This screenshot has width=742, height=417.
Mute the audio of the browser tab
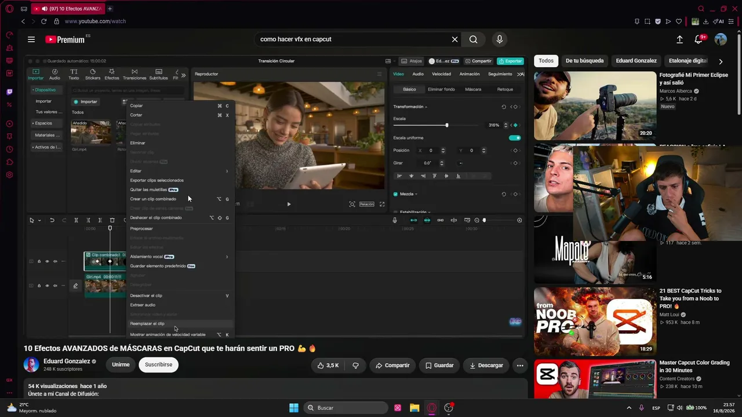click(45, 9)
